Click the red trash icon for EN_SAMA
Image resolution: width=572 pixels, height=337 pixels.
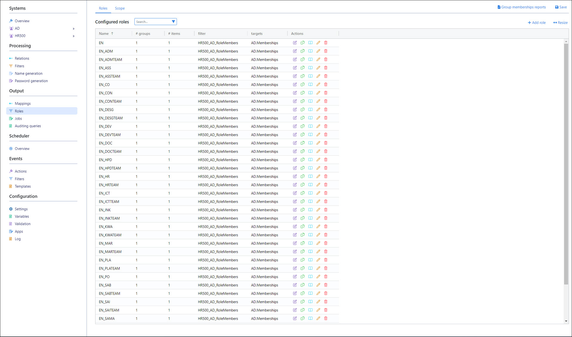click(326, 318)
